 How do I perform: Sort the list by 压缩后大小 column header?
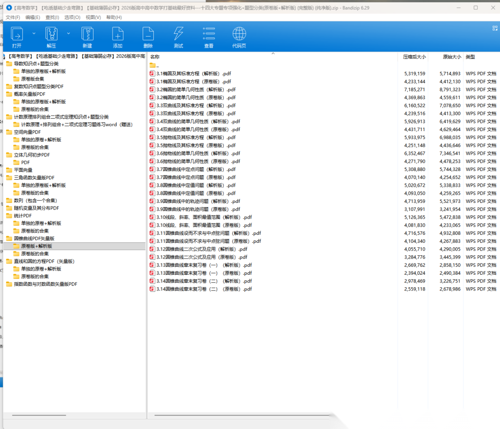(x=414, y=57)
